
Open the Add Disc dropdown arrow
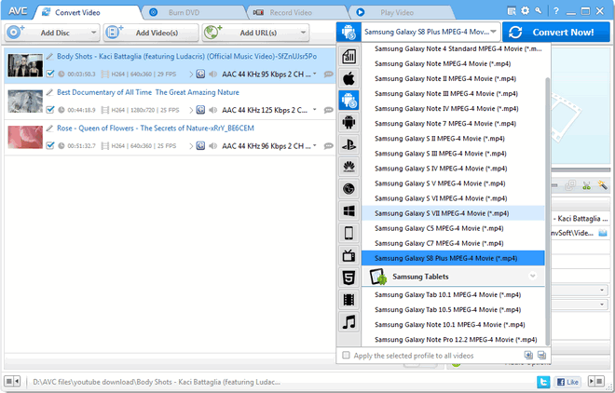point(93,33)
